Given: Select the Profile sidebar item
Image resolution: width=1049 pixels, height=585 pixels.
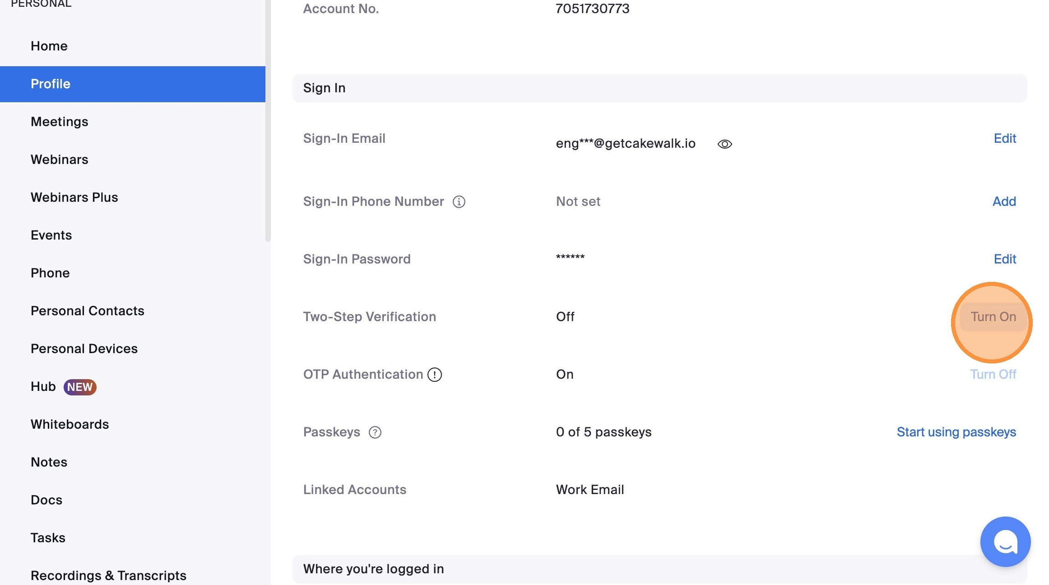Looking at the screenshot, I should [51, 84].
